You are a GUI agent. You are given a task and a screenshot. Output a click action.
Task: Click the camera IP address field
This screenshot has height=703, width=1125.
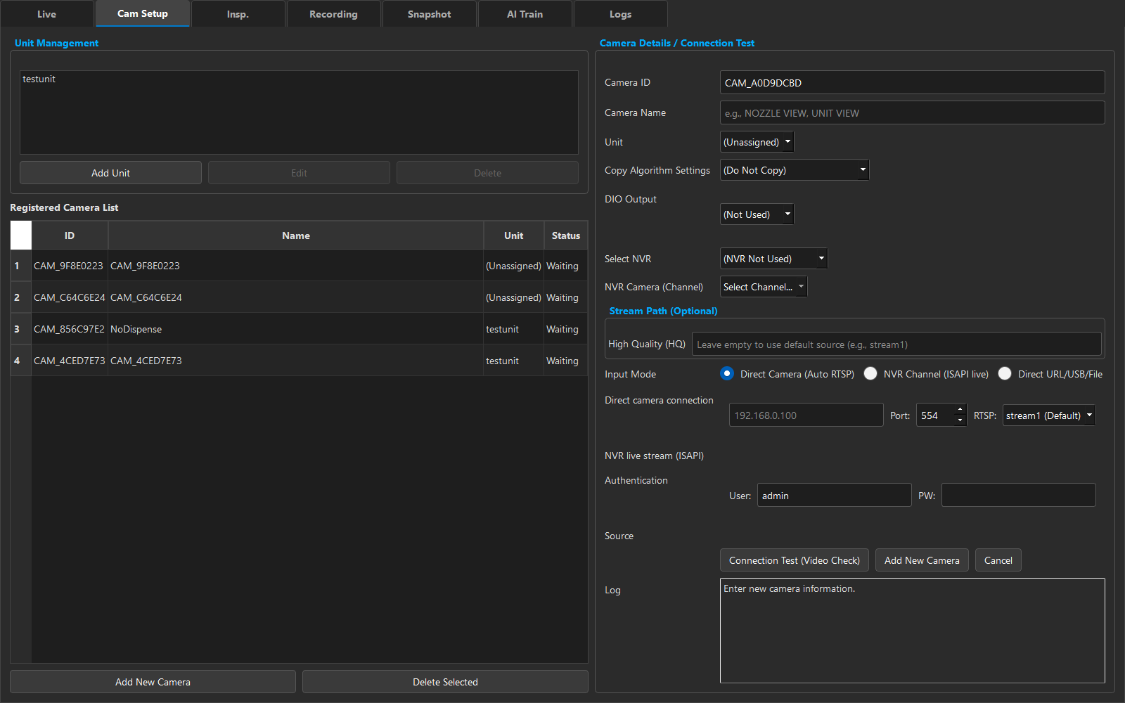pyautogui.click(x=806, y=415)
